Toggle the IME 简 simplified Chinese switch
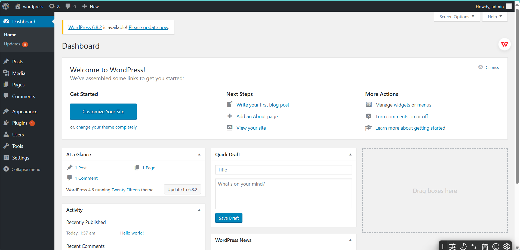Viewport: 520px width, 250px height. pyautogui.click(x=485, y=246)
